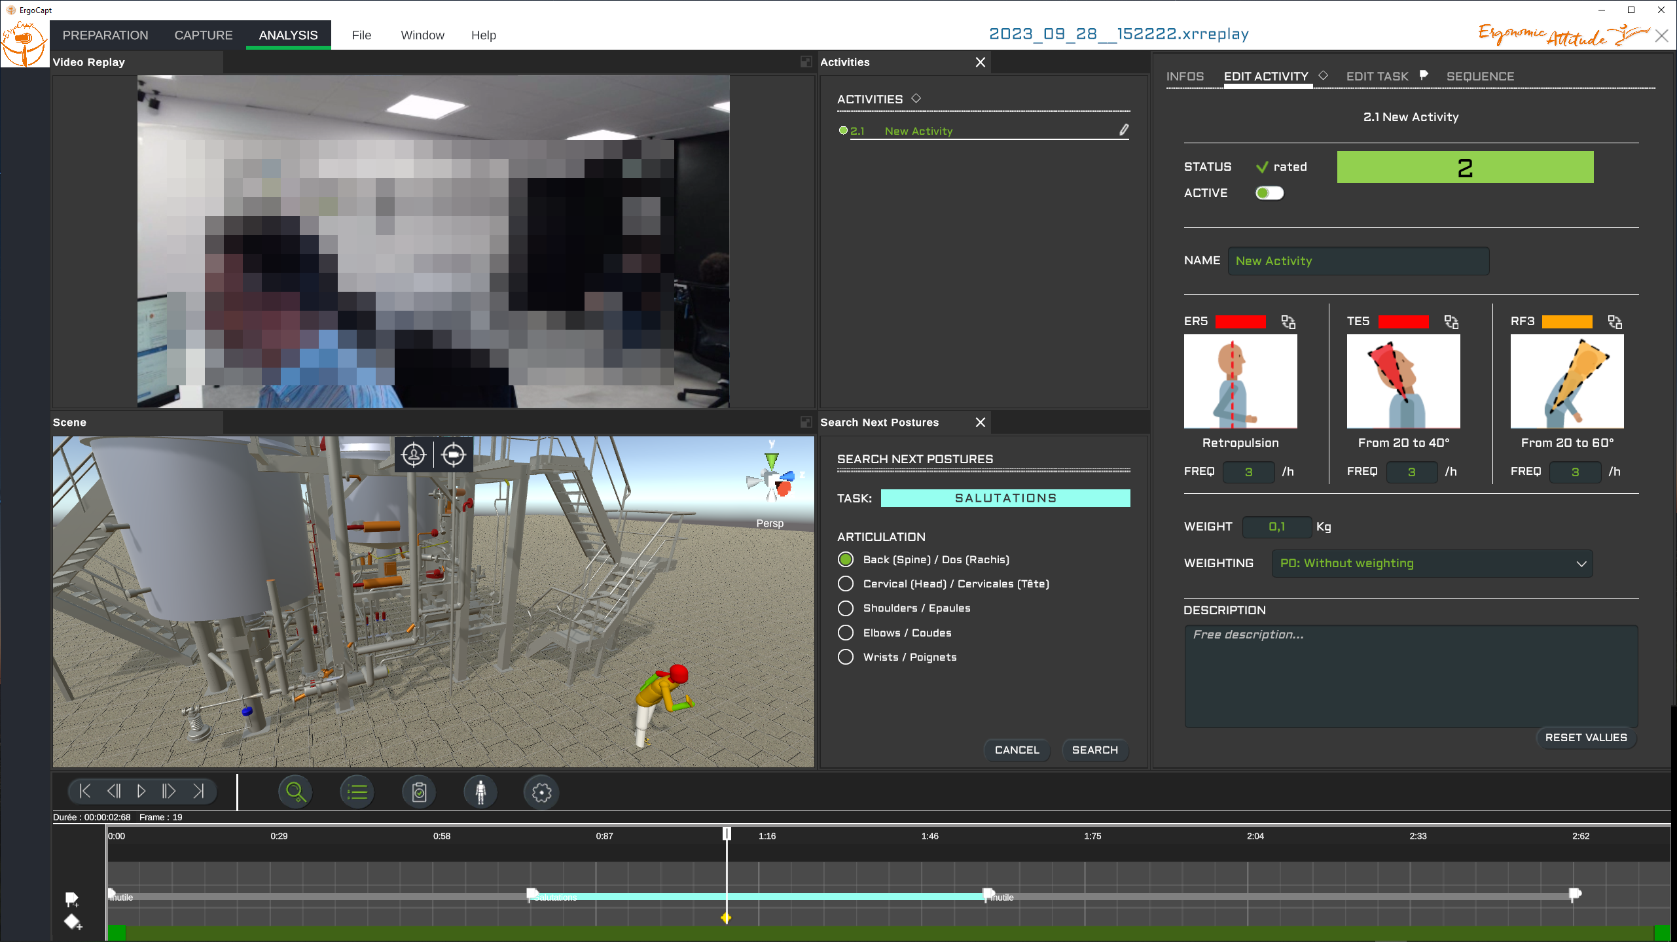This screenshot has height=942, width=1677.
Task: Toggle the ACTIVE switch
Action: pos(1269,193)
